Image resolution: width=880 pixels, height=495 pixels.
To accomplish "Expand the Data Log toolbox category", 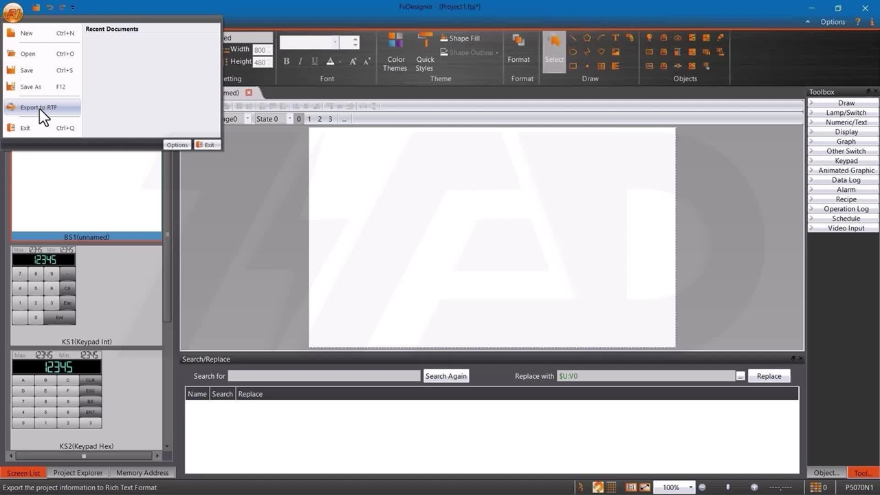I will (846, 180).
